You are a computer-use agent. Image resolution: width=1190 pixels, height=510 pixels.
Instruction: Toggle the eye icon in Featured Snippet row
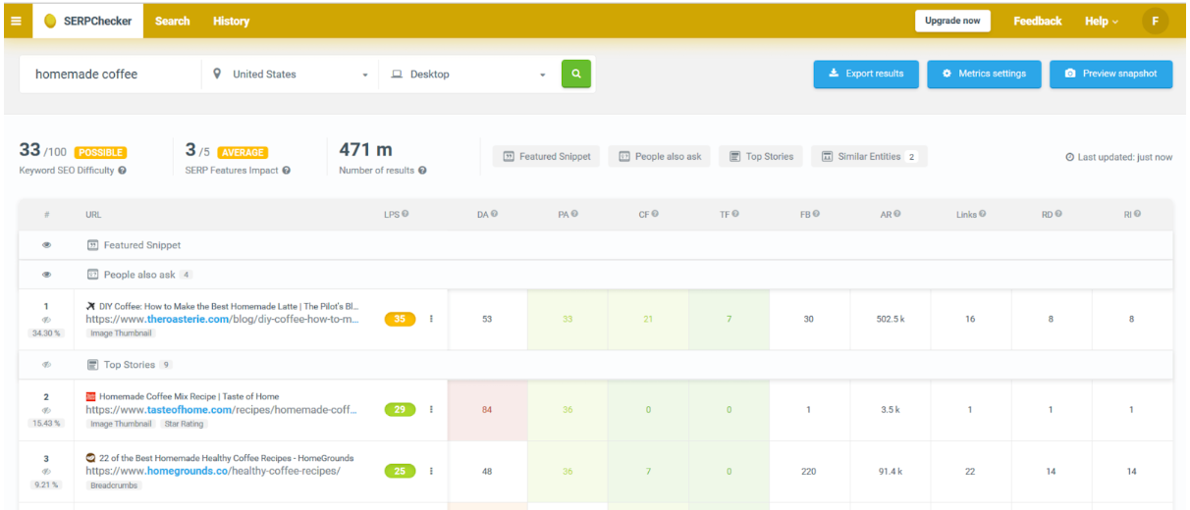(x=46, y=245)
